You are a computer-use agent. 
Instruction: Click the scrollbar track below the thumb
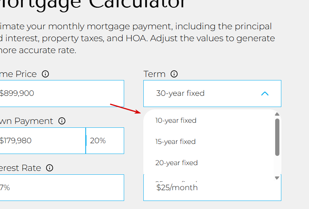(277, 166)
